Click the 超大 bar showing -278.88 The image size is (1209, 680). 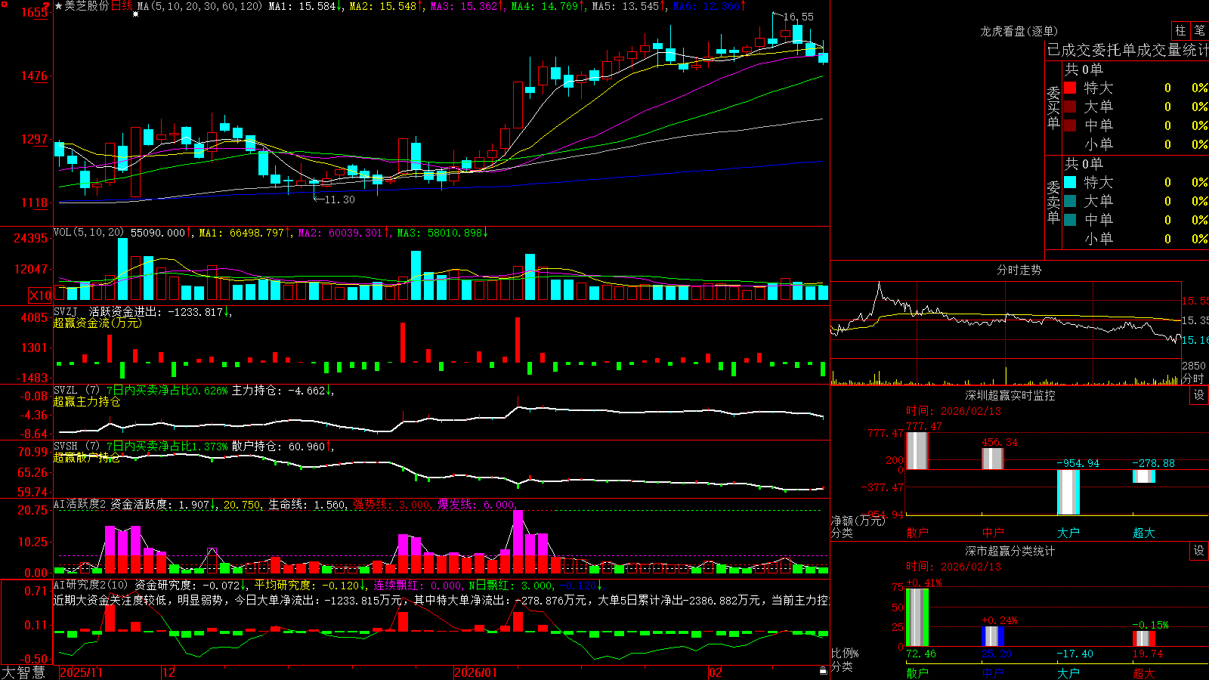pos(1144,476)
